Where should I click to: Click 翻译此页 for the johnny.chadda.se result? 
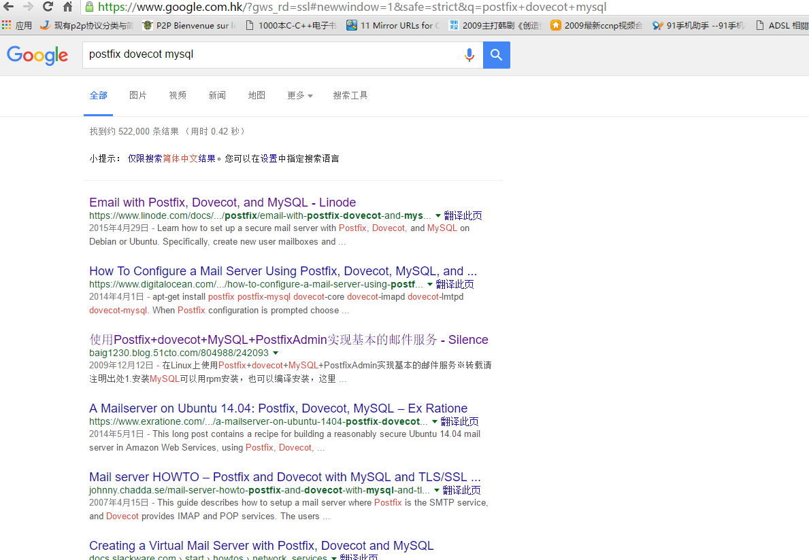pyautogui.click(x=461, y=490)
